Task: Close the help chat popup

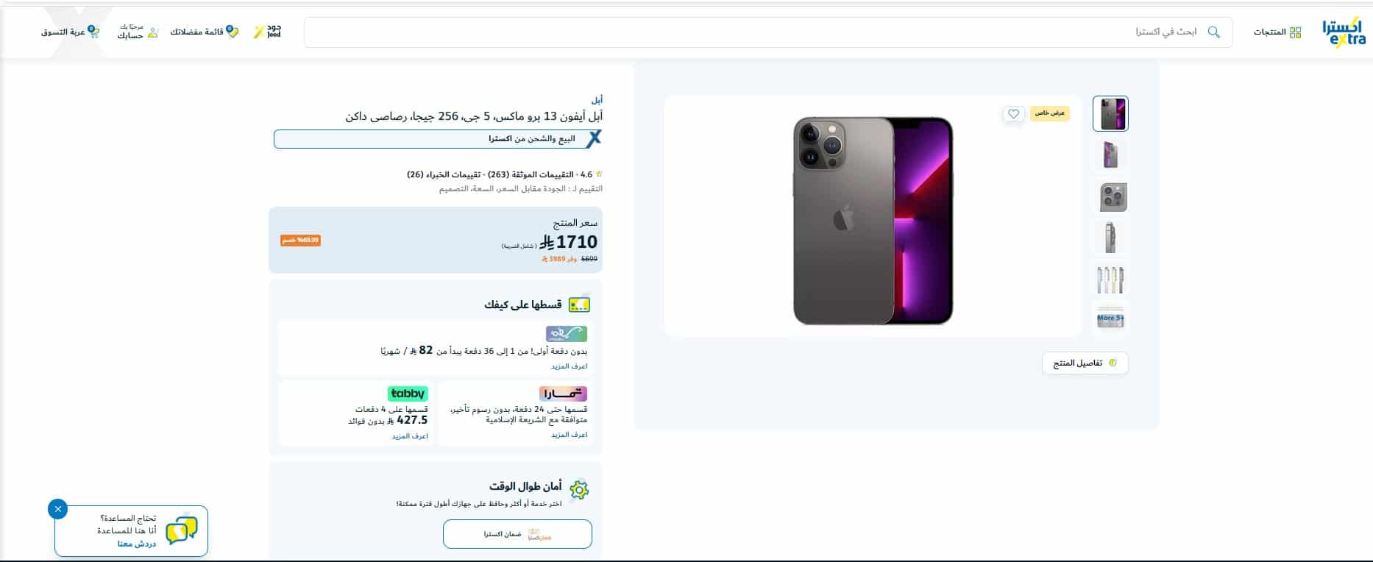Action: coord(57,508)
